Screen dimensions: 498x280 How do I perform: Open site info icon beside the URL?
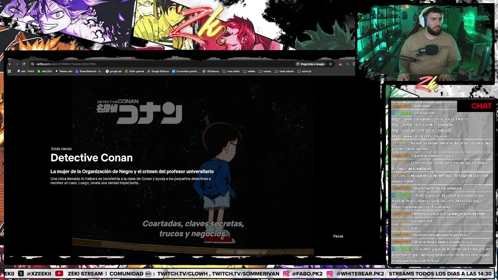(33, 64)
